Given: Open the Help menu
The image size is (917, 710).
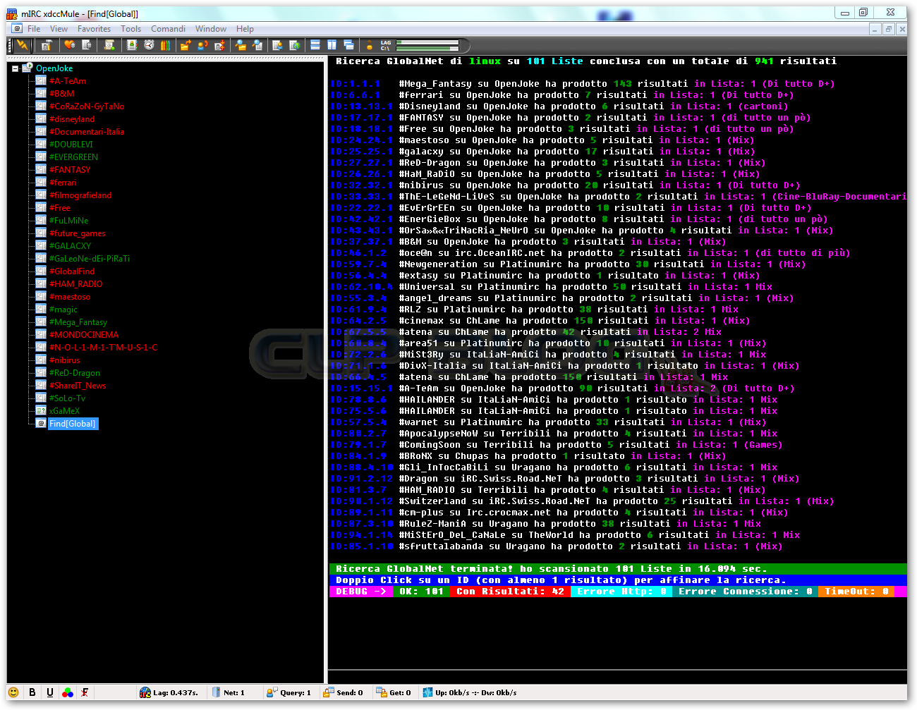Looking at the screenshot, I should (x=245, y=29).
